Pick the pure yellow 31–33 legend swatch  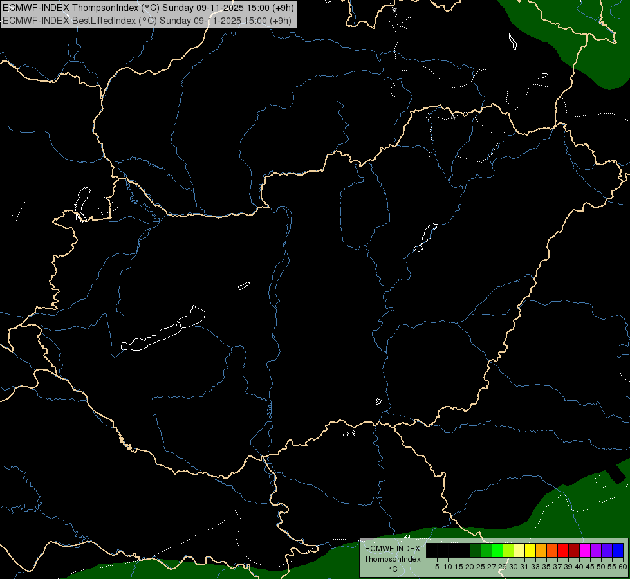point(530,550)
